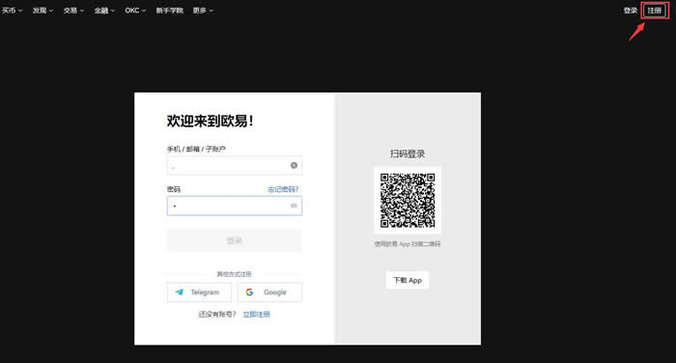The width and height of the screenshot is (676, 363).
Task: Clear the account field with the X icon
Action: click(294, 165)
